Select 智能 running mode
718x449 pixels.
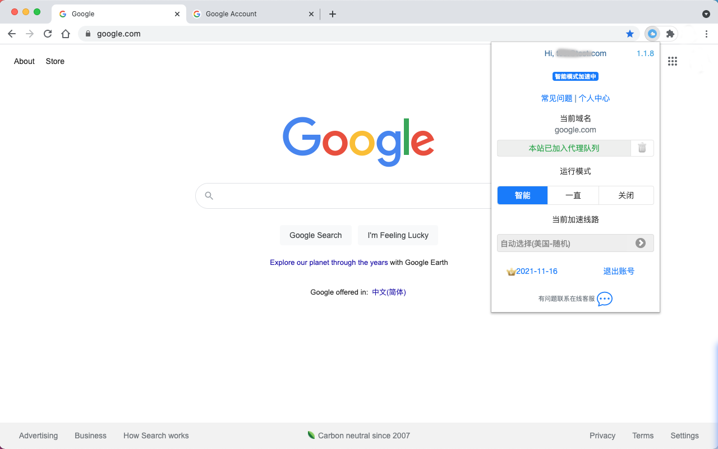[522, 195]
